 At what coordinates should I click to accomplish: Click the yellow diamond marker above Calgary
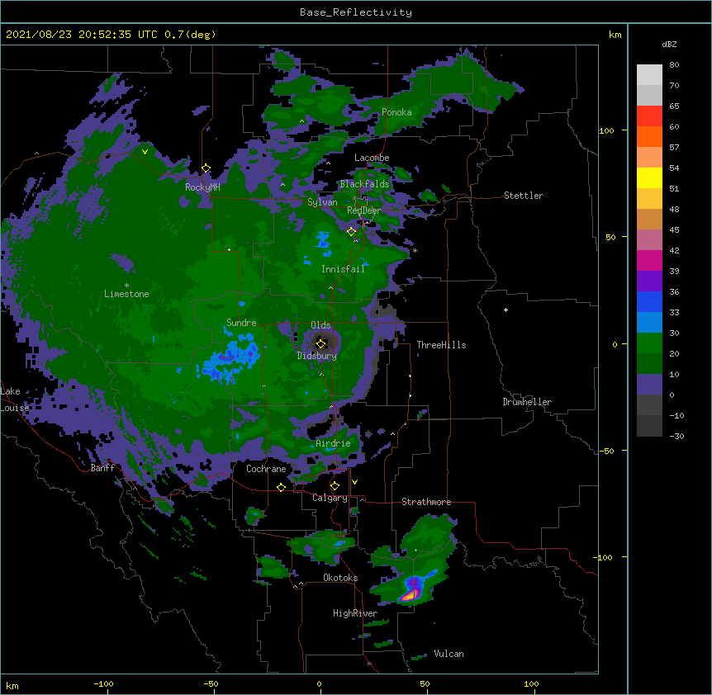(335, 486)
